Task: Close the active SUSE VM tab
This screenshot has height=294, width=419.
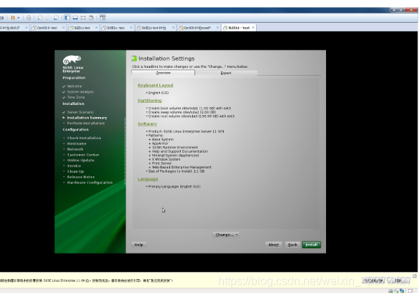Action: (253, 28)
